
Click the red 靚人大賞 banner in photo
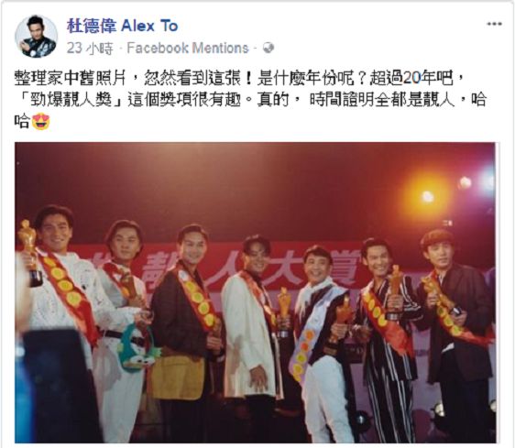249,266
